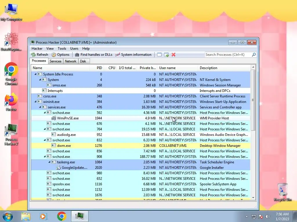Viewport: 297px width, 222px height.
Task: Click the smss.exe process icon
Action: (49, 85)
